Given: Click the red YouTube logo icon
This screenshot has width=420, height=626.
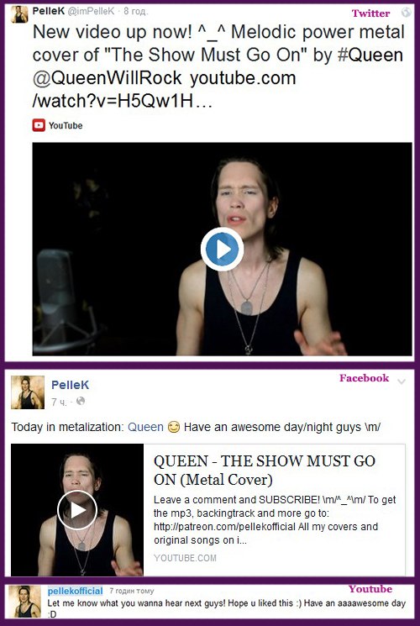Looking at the screenshot, I should (x=39, y=125).
